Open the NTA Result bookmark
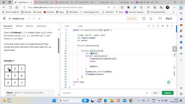The image size is (185, 104). click(72, 12)
